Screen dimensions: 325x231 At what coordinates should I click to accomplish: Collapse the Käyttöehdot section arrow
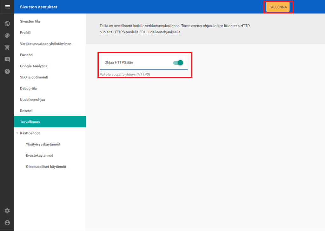[x=17, y=133]
